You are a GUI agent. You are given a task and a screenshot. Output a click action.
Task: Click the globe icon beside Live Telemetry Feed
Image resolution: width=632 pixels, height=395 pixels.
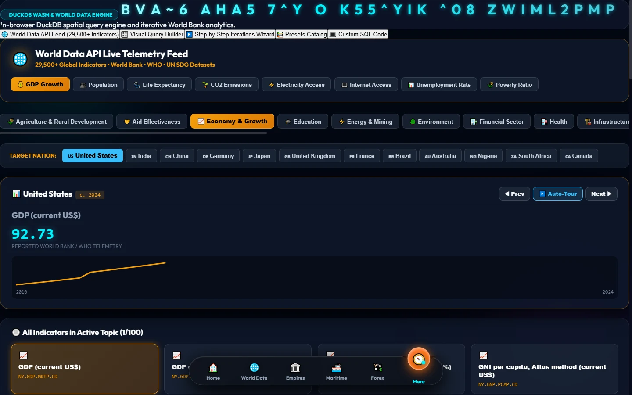pyautogui.click(x=20, y=59)
